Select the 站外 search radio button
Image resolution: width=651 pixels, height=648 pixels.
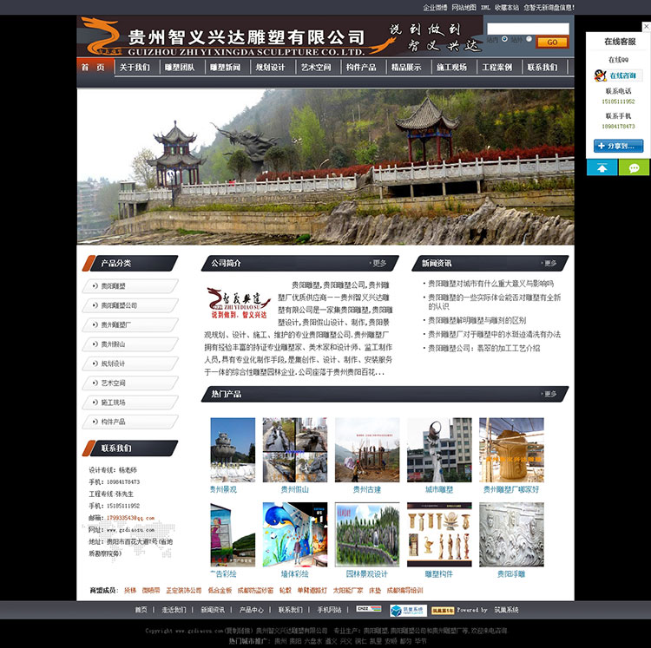coord(529,40)
